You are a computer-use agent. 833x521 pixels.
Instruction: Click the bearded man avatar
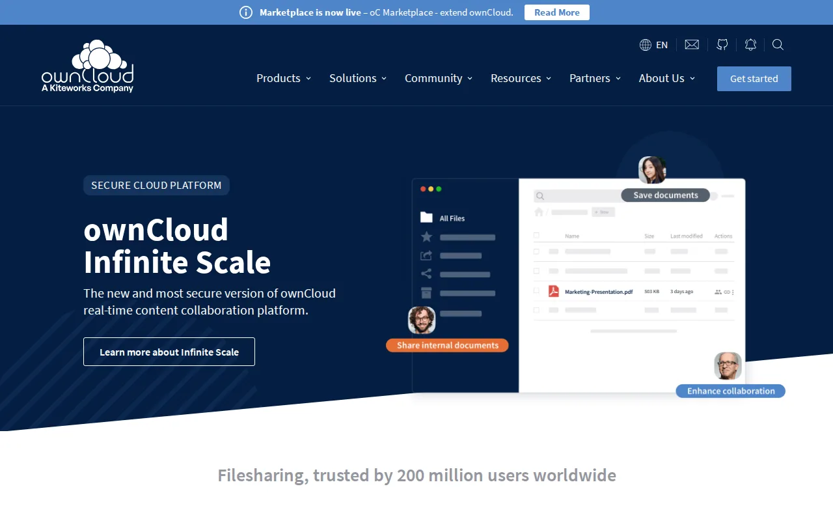pos(422,320)
